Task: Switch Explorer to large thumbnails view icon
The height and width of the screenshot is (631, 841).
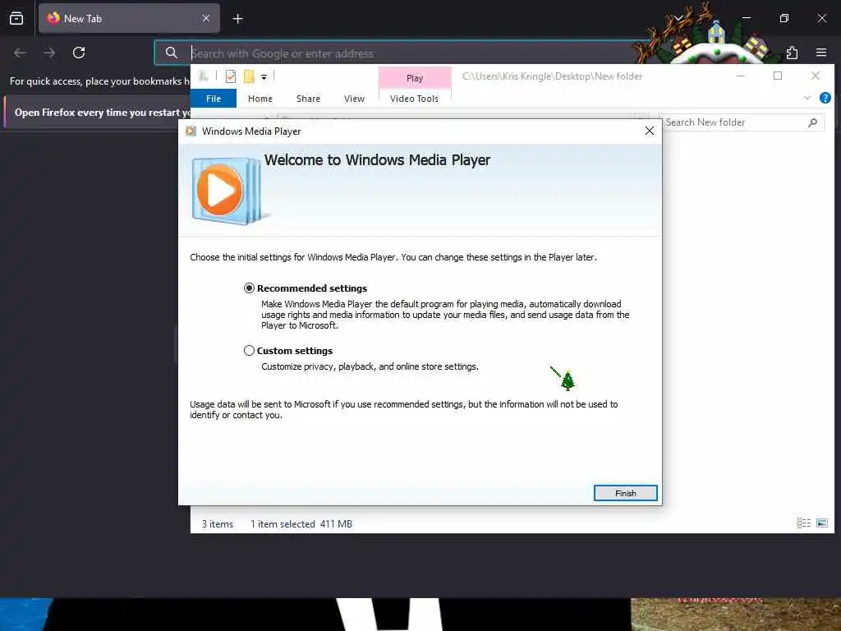Action: [x=821, y=523]
